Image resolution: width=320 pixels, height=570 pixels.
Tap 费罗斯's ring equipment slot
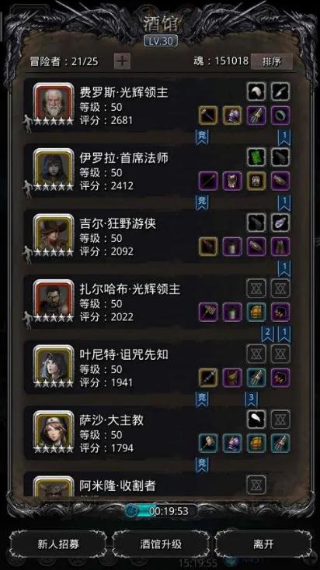(x=280, y=116)
